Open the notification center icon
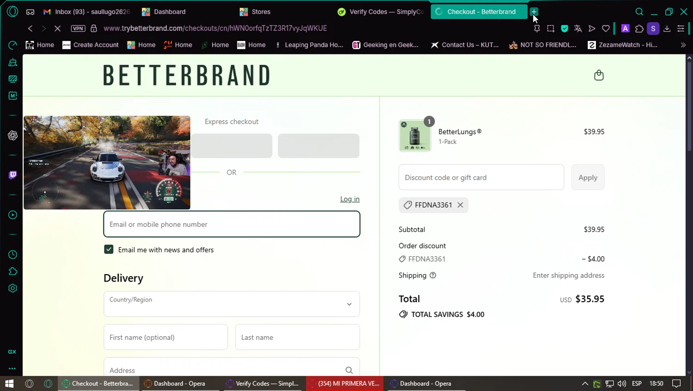Screen dimensions: 693x391 point(676,384)
